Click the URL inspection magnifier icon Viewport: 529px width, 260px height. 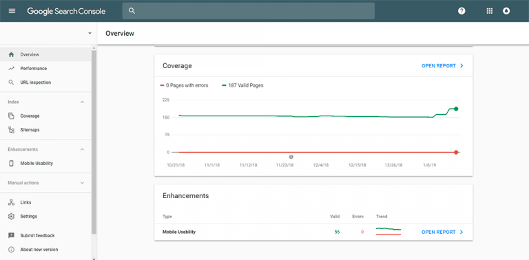click(11, 82)
